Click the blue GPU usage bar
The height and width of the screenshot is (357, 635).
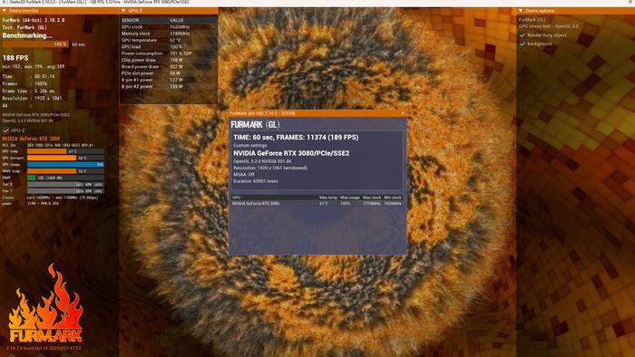click(65, 165)
